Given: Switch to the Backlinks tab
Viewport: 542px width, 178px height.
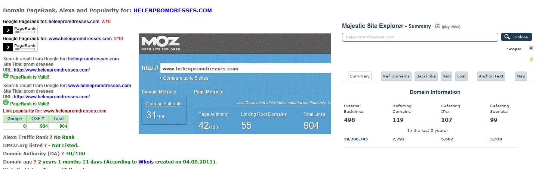Looking at the screenshot, I should [x=426, y=76].
